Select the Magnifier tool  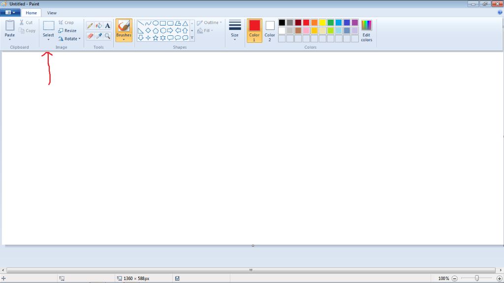pyautogui.click(x=107, y=36)
